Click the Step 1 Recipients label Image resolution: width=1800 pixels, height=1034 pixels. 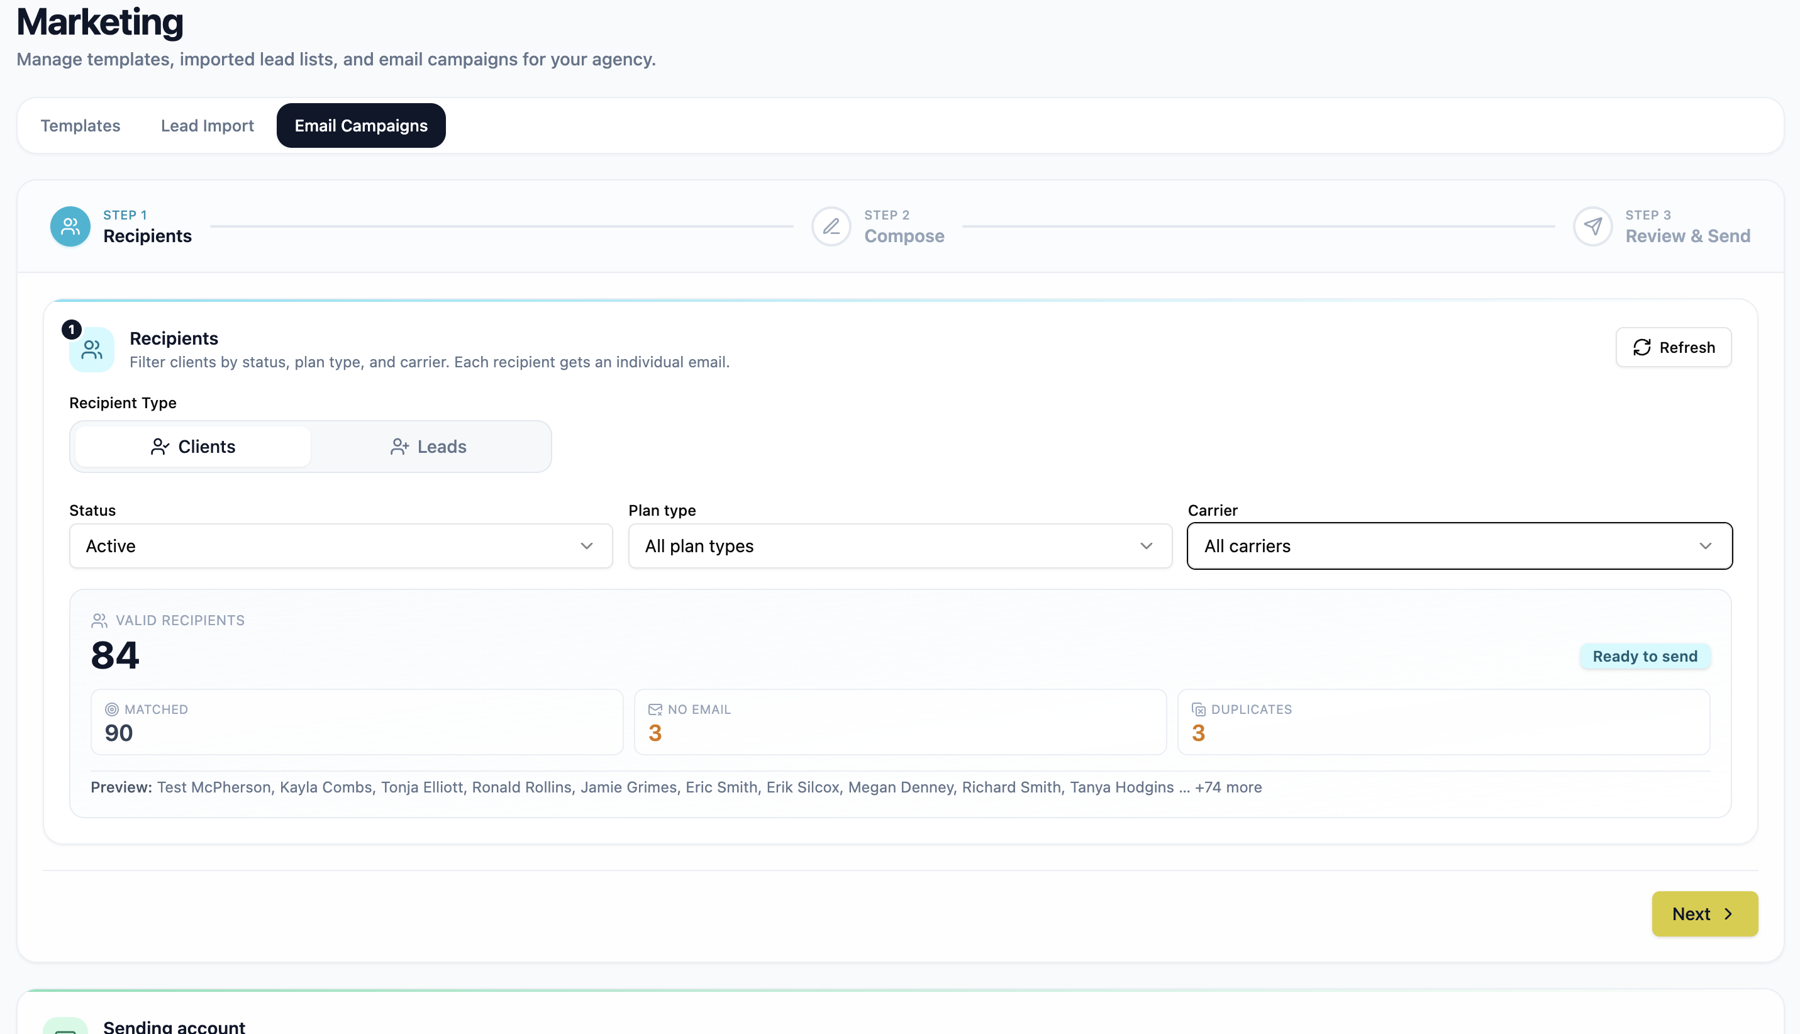[148, 236]
